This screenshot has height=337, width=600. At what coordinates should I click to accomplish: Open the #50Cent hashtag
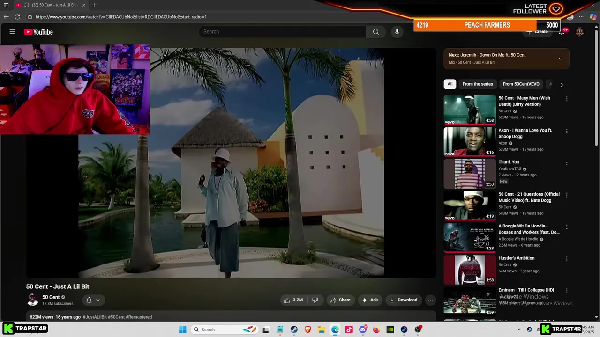tap(117, 317)
